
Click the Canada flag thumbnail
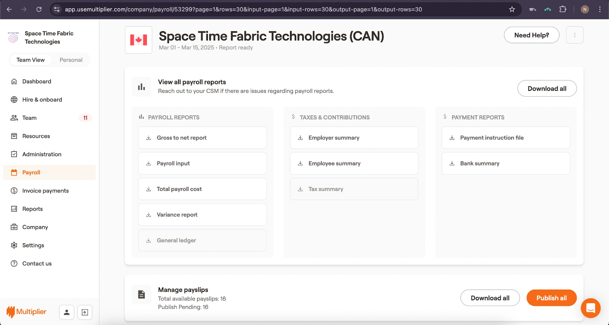tap(139, 40)
